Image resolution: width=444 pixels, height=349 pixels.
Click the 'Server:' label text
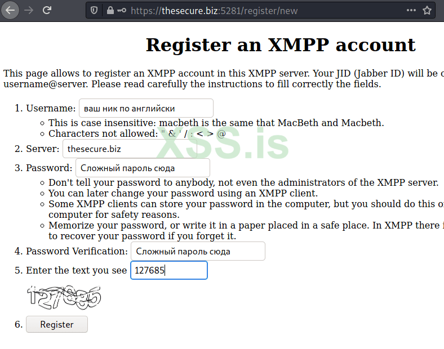point(43,149)
